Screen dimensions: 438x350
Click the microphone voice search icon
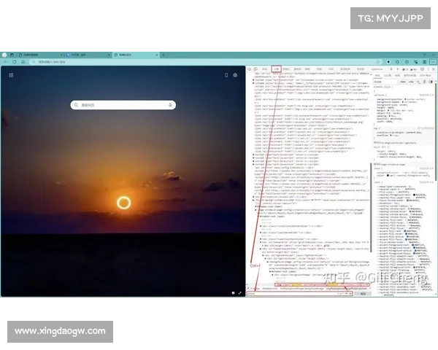(x=170, y=105)
